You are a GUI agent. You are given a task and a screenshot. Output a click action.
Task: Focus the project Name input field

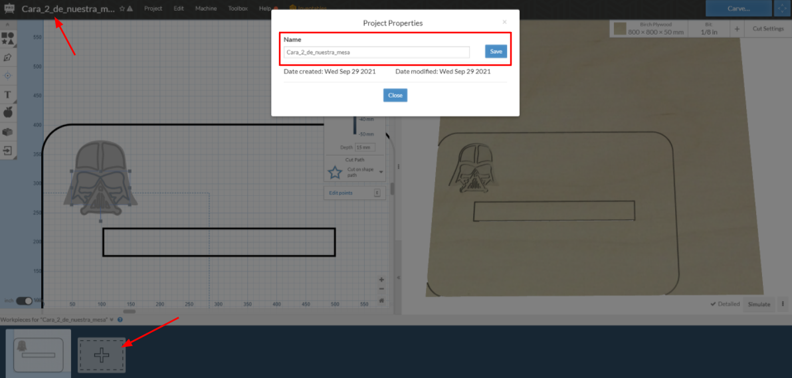pos(376,52)
